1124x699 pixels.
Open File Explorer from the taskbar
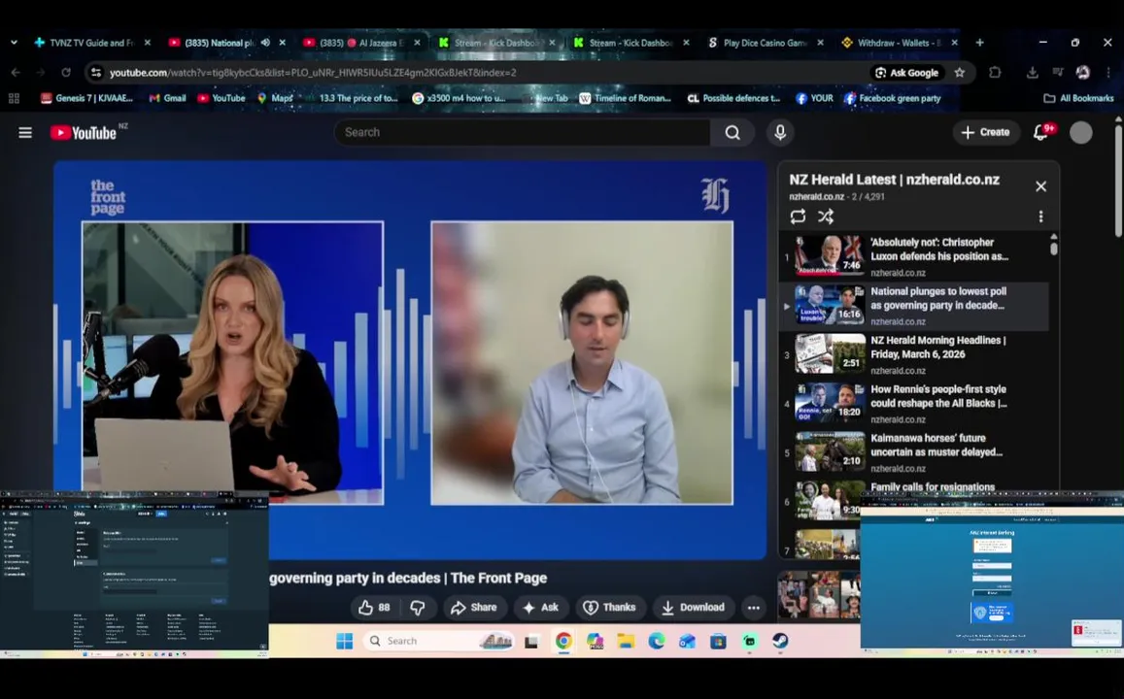626,641
